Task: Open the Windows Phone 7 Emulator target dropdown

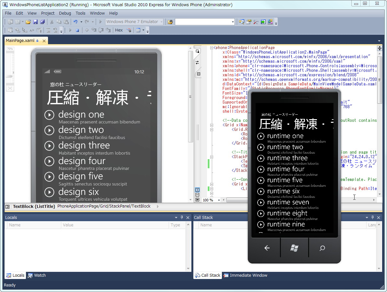Action: pos(162,22)
